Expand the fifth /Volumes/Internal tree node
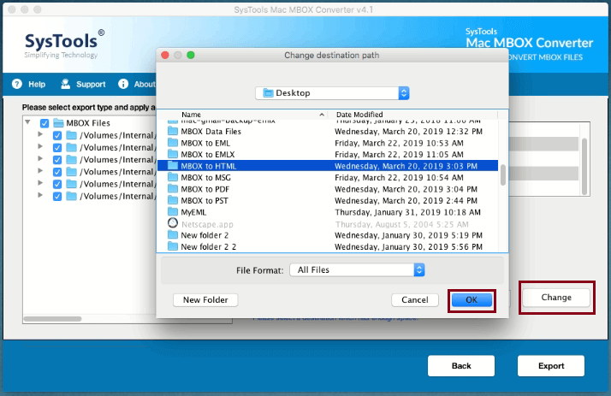Screen dimensions: 611x396 click(x=40, y=183)
